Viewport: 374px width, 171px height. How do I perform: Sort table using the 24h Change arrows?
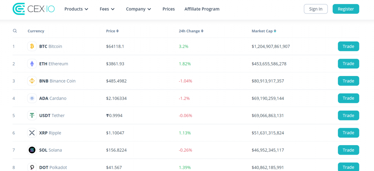tap(202, 31)
